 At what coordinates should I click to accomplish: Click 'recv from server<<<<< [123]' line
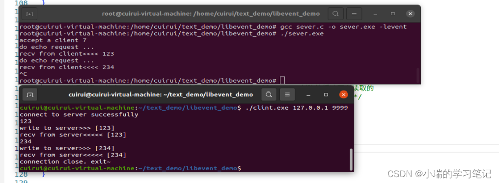73,135
